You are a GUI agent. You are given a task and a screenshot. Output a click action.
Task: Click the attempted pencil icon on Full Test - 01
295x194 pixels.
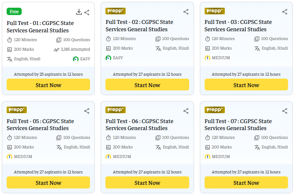click(x=56, y=50)
